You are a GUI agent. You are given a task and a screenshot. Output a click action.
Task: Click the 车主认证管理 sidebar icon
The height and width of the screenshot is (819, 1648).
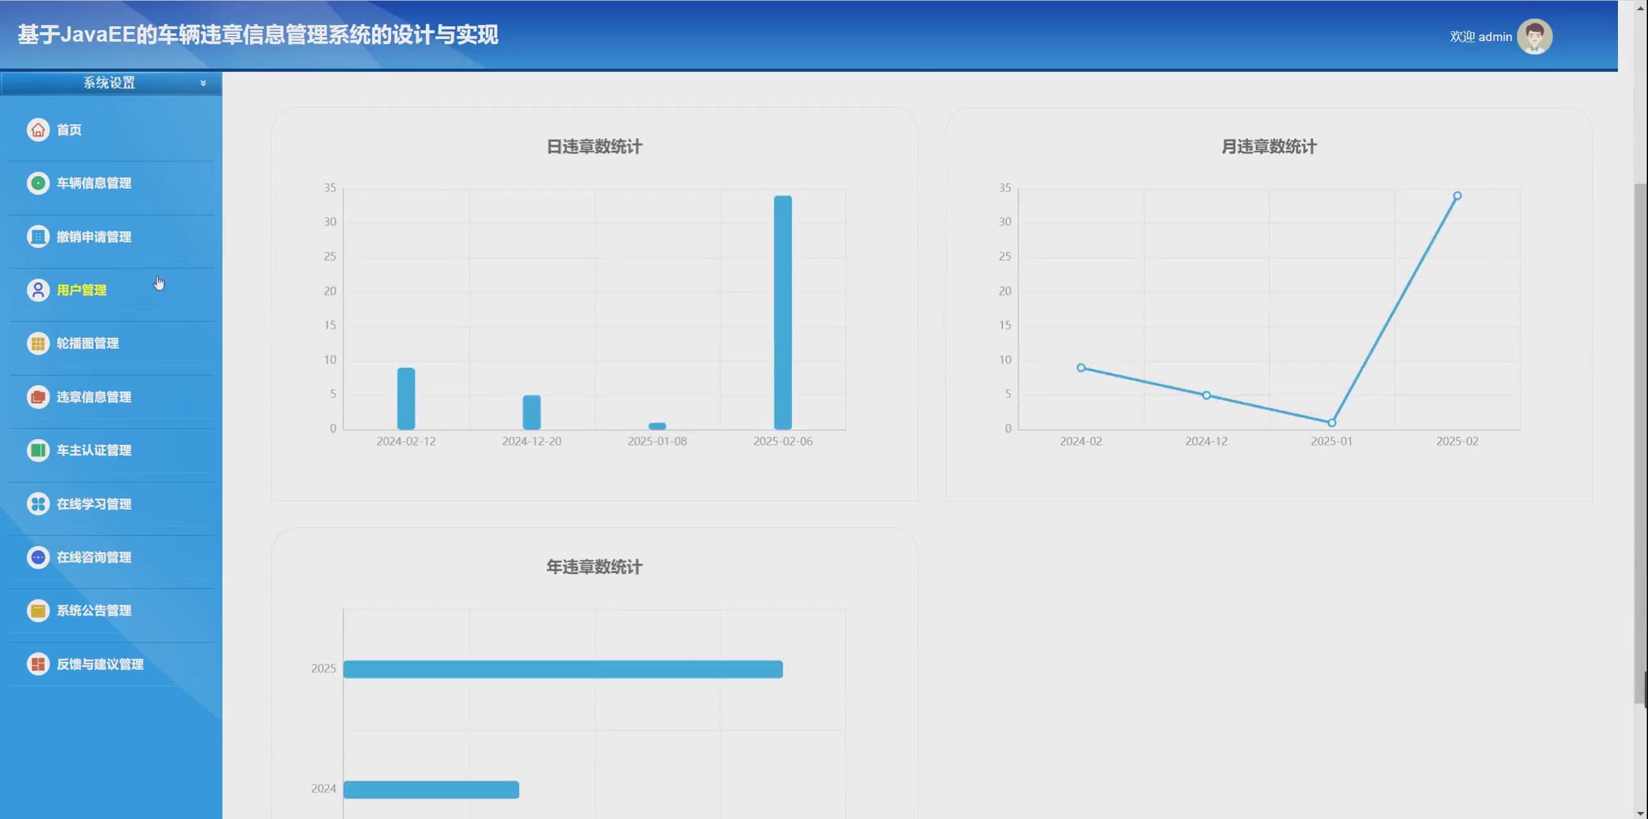click(38, 450)
